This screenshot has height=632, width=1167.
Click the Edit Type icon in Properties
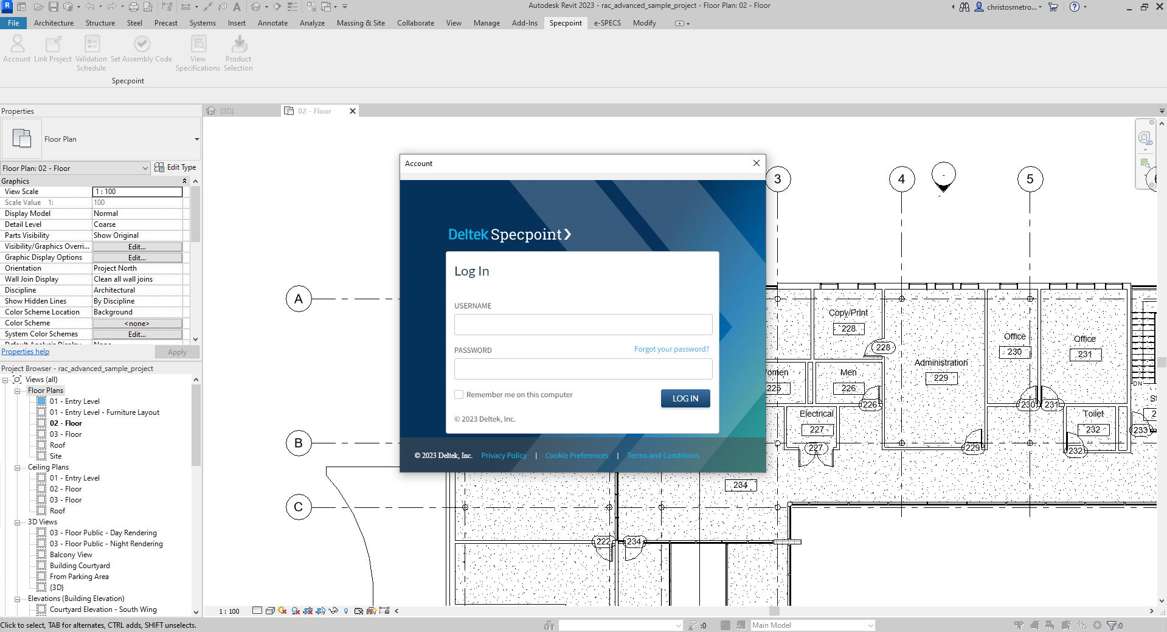159,167
